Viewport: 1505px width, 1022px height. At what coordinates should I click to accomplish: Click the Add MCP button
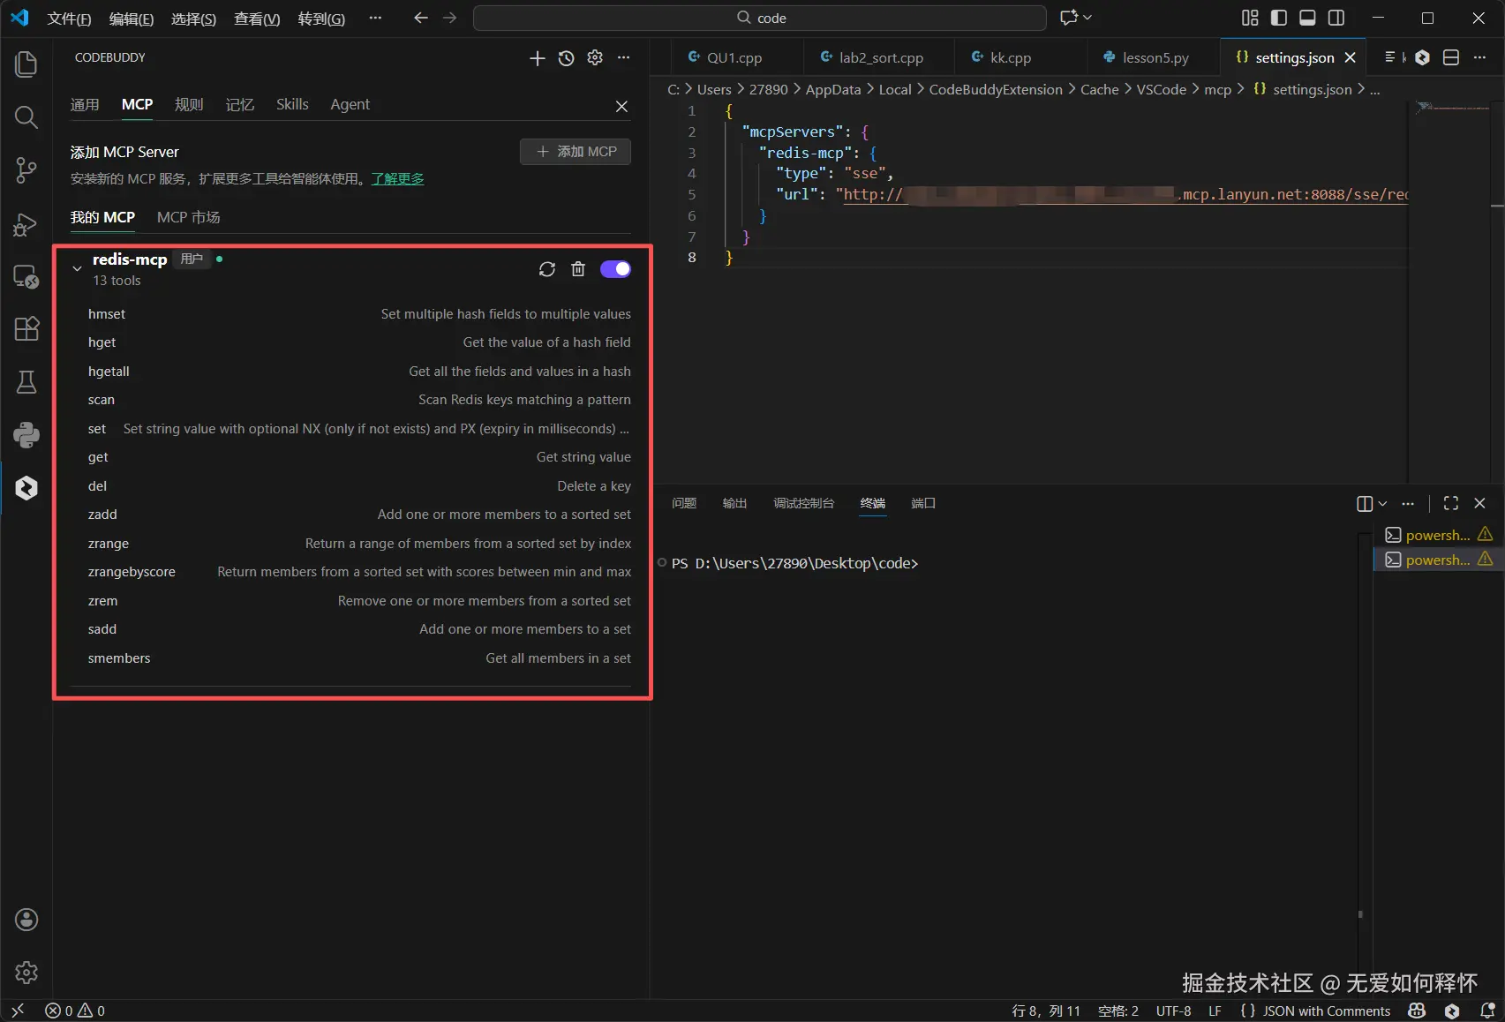point(576,152)
